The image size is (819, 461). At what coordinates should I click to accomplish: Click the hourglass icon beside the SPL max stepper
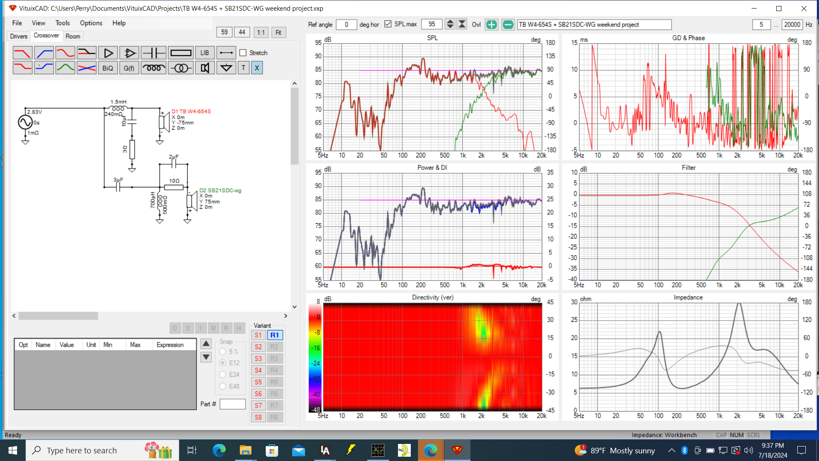[x=462, y=24]
